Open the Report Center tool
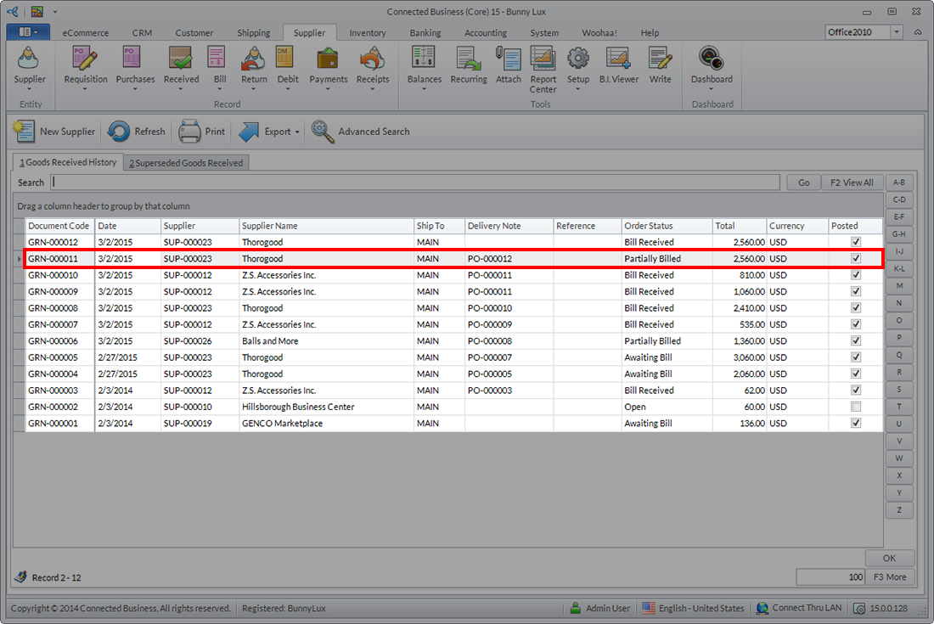The height and width of the screenshot is (624, 934). coord(543,59)
